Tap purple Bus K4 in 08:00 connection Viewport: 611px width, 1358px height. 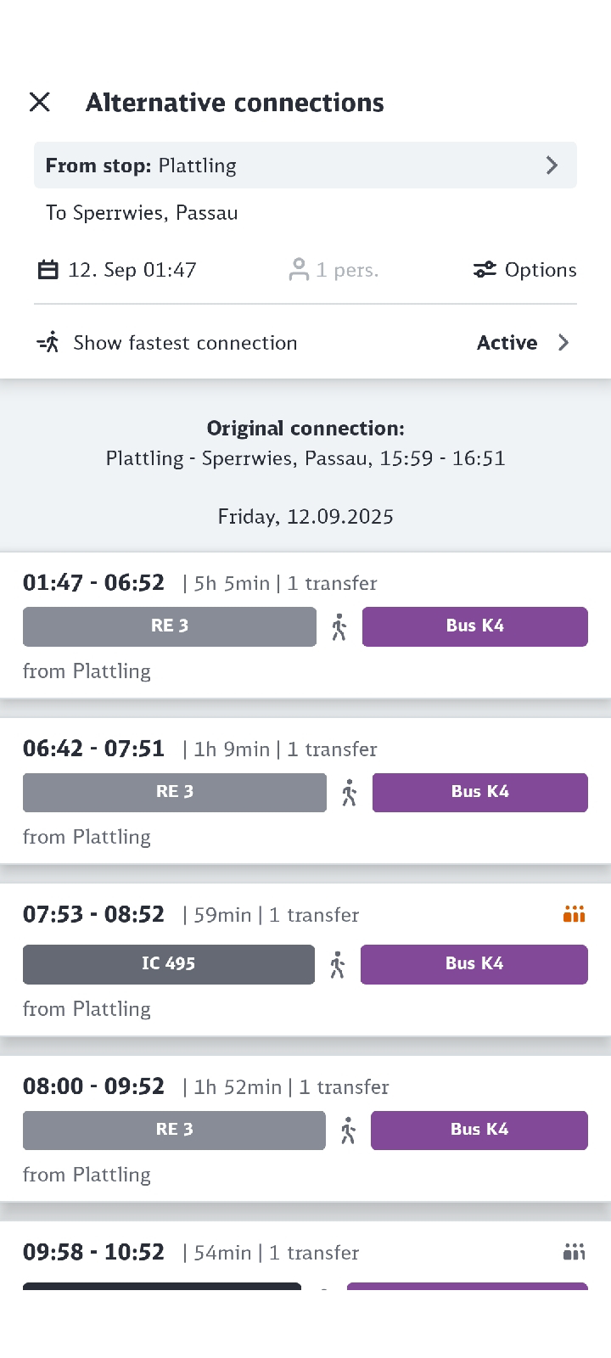pos(479,1130)
